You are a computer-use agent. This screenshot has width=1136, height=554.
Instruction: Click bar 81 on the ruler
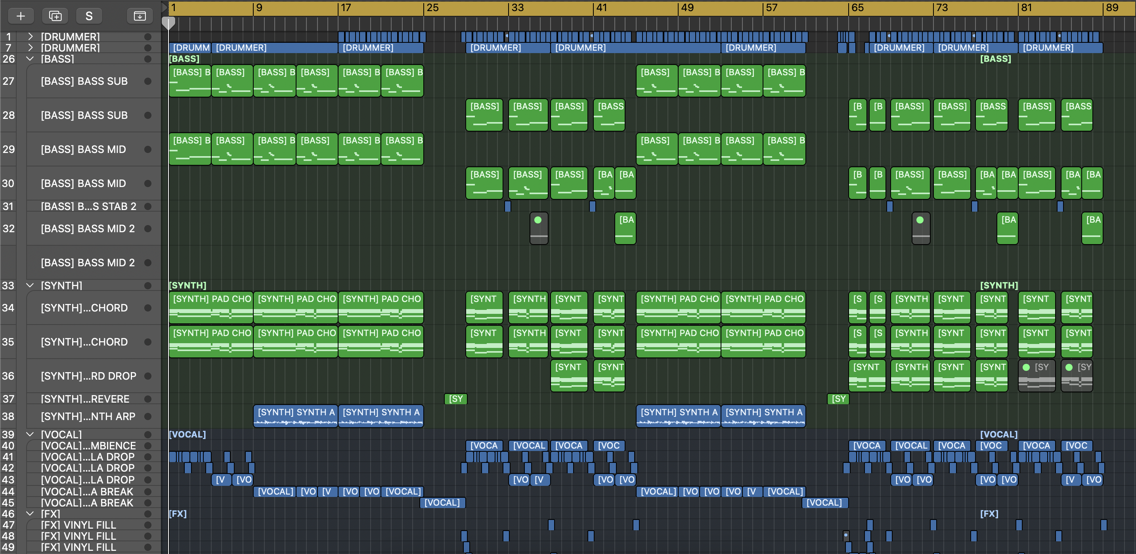1026,8
